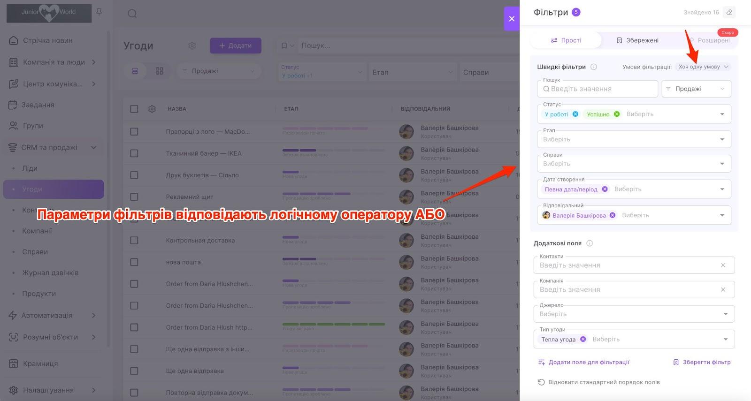751x401 pixels.
Task: Check the 'Контрольная доставка' row
Action: 134,240
